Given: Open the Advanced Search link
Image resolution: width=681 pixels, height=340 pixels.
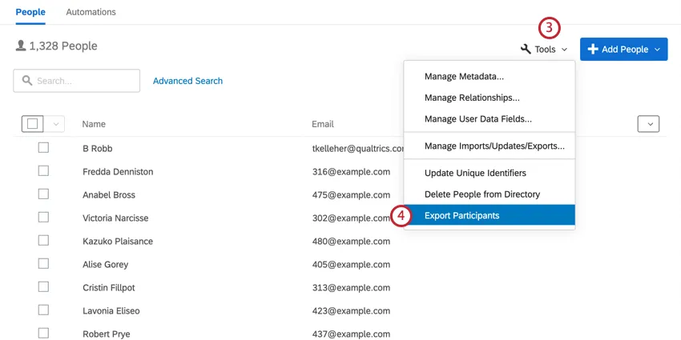Looking at the screenshot, I should click(x=187, y=81).
